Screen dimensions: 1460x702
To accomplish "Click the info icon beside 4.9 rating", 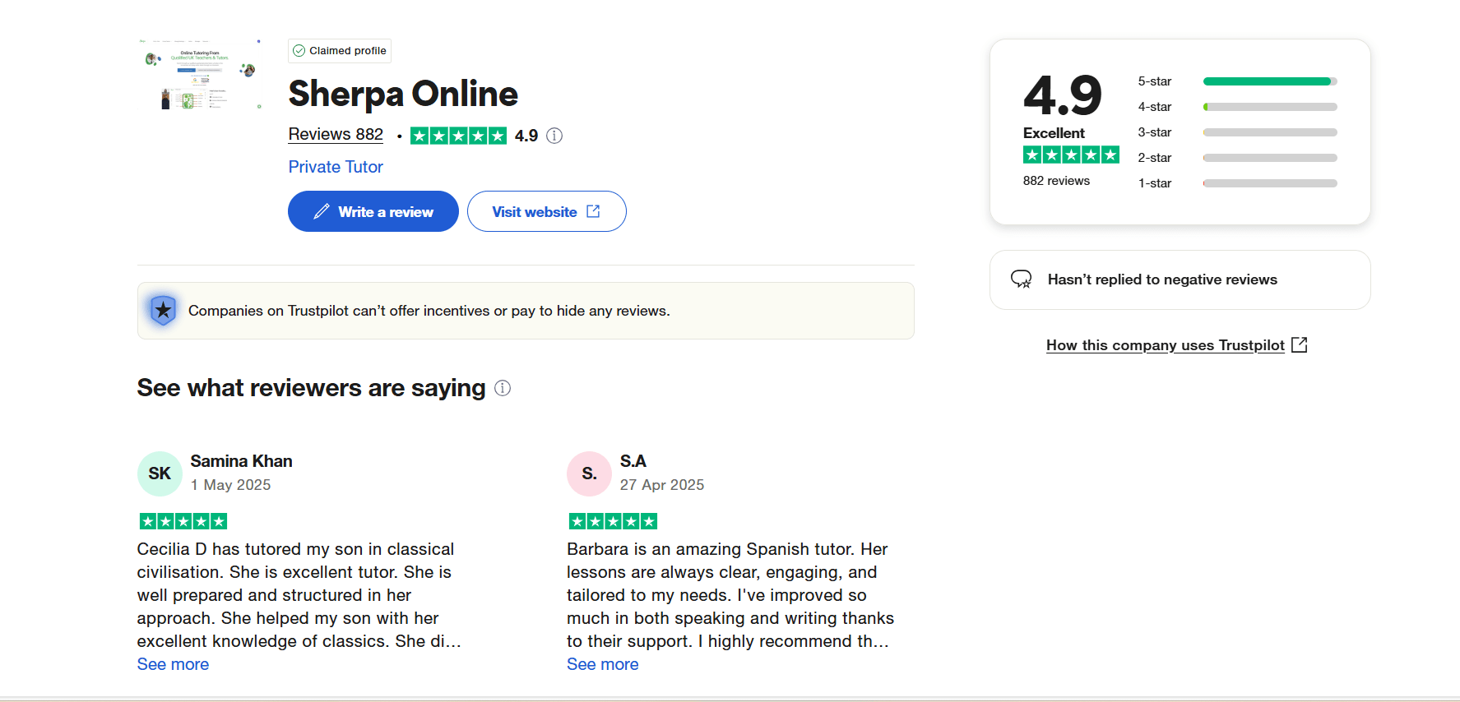I will [x=554, y=136].
